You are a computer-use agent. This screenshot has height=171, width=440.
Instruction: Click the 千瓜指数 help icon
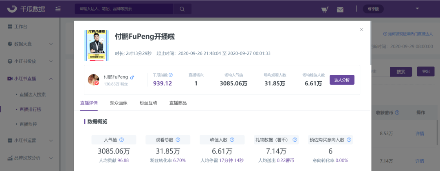(x=170, y=75)
